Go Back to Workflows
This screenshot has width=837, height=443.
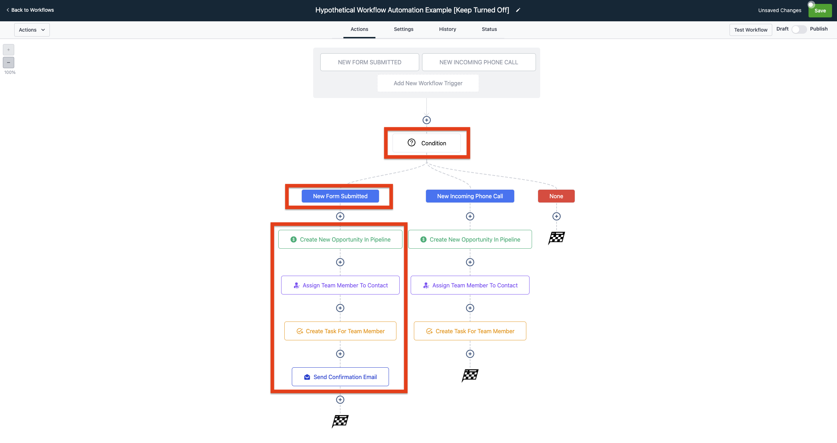(30, 10)
